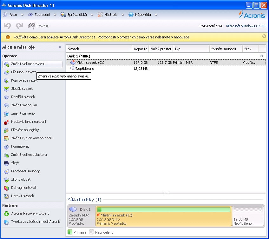Viewport: 269px width, 239px height.
Task: Collapse the Akce a nástroje panel
Action: [x=60, y=47]
